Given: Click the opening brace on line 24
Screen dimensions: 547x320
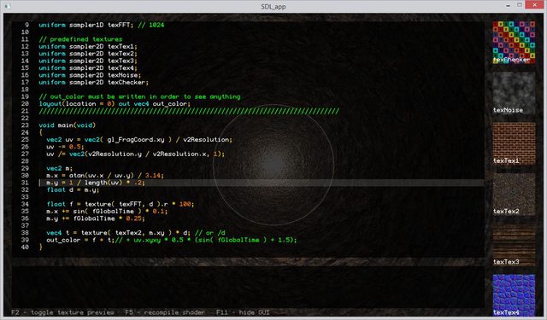Looking at the screenshot, I should tap(41, 132).
